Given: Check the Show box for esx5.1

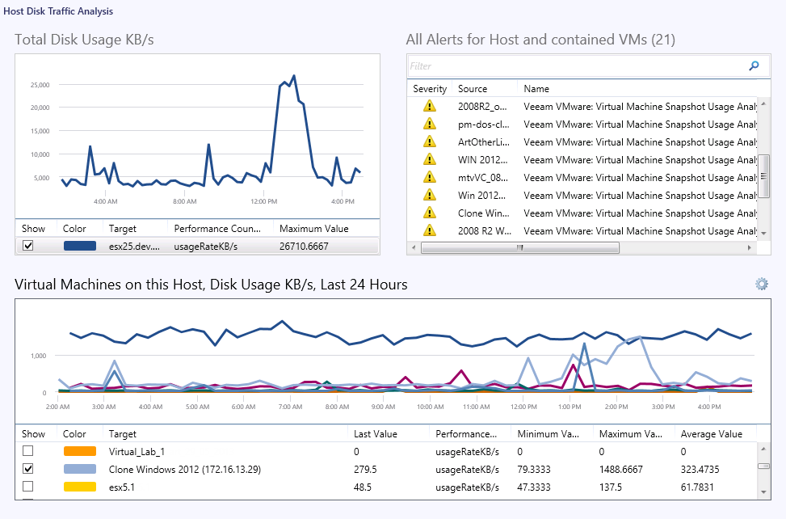Looking at the screenshot, I should point(28,487).
